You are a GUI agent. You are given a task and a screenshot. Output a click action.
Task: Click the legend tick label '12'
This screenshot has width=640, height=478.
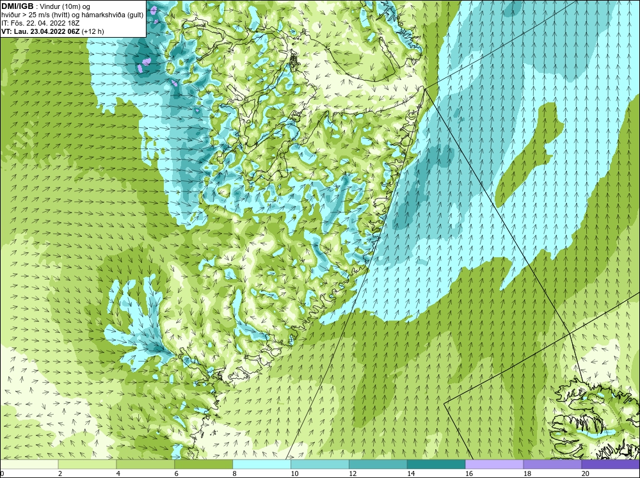pyautogui.click(x=353, y=474)
